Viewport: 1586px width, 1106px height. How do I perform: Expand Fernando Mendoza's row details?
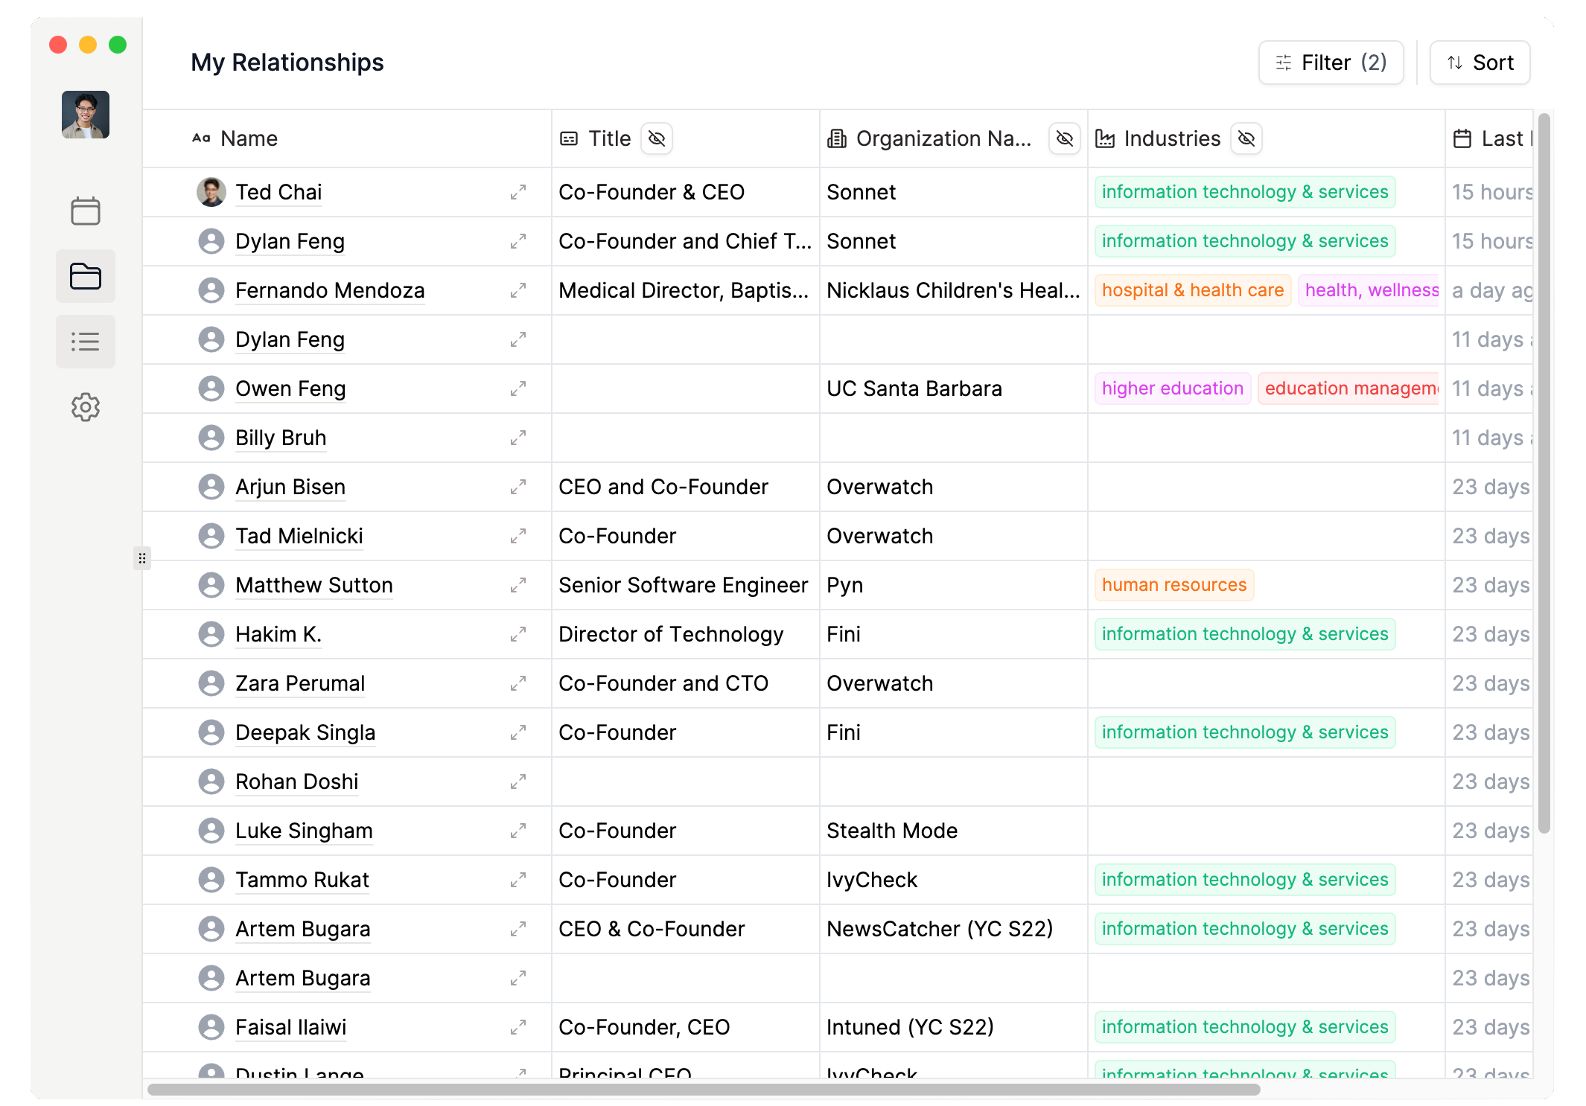pos(518,290)
